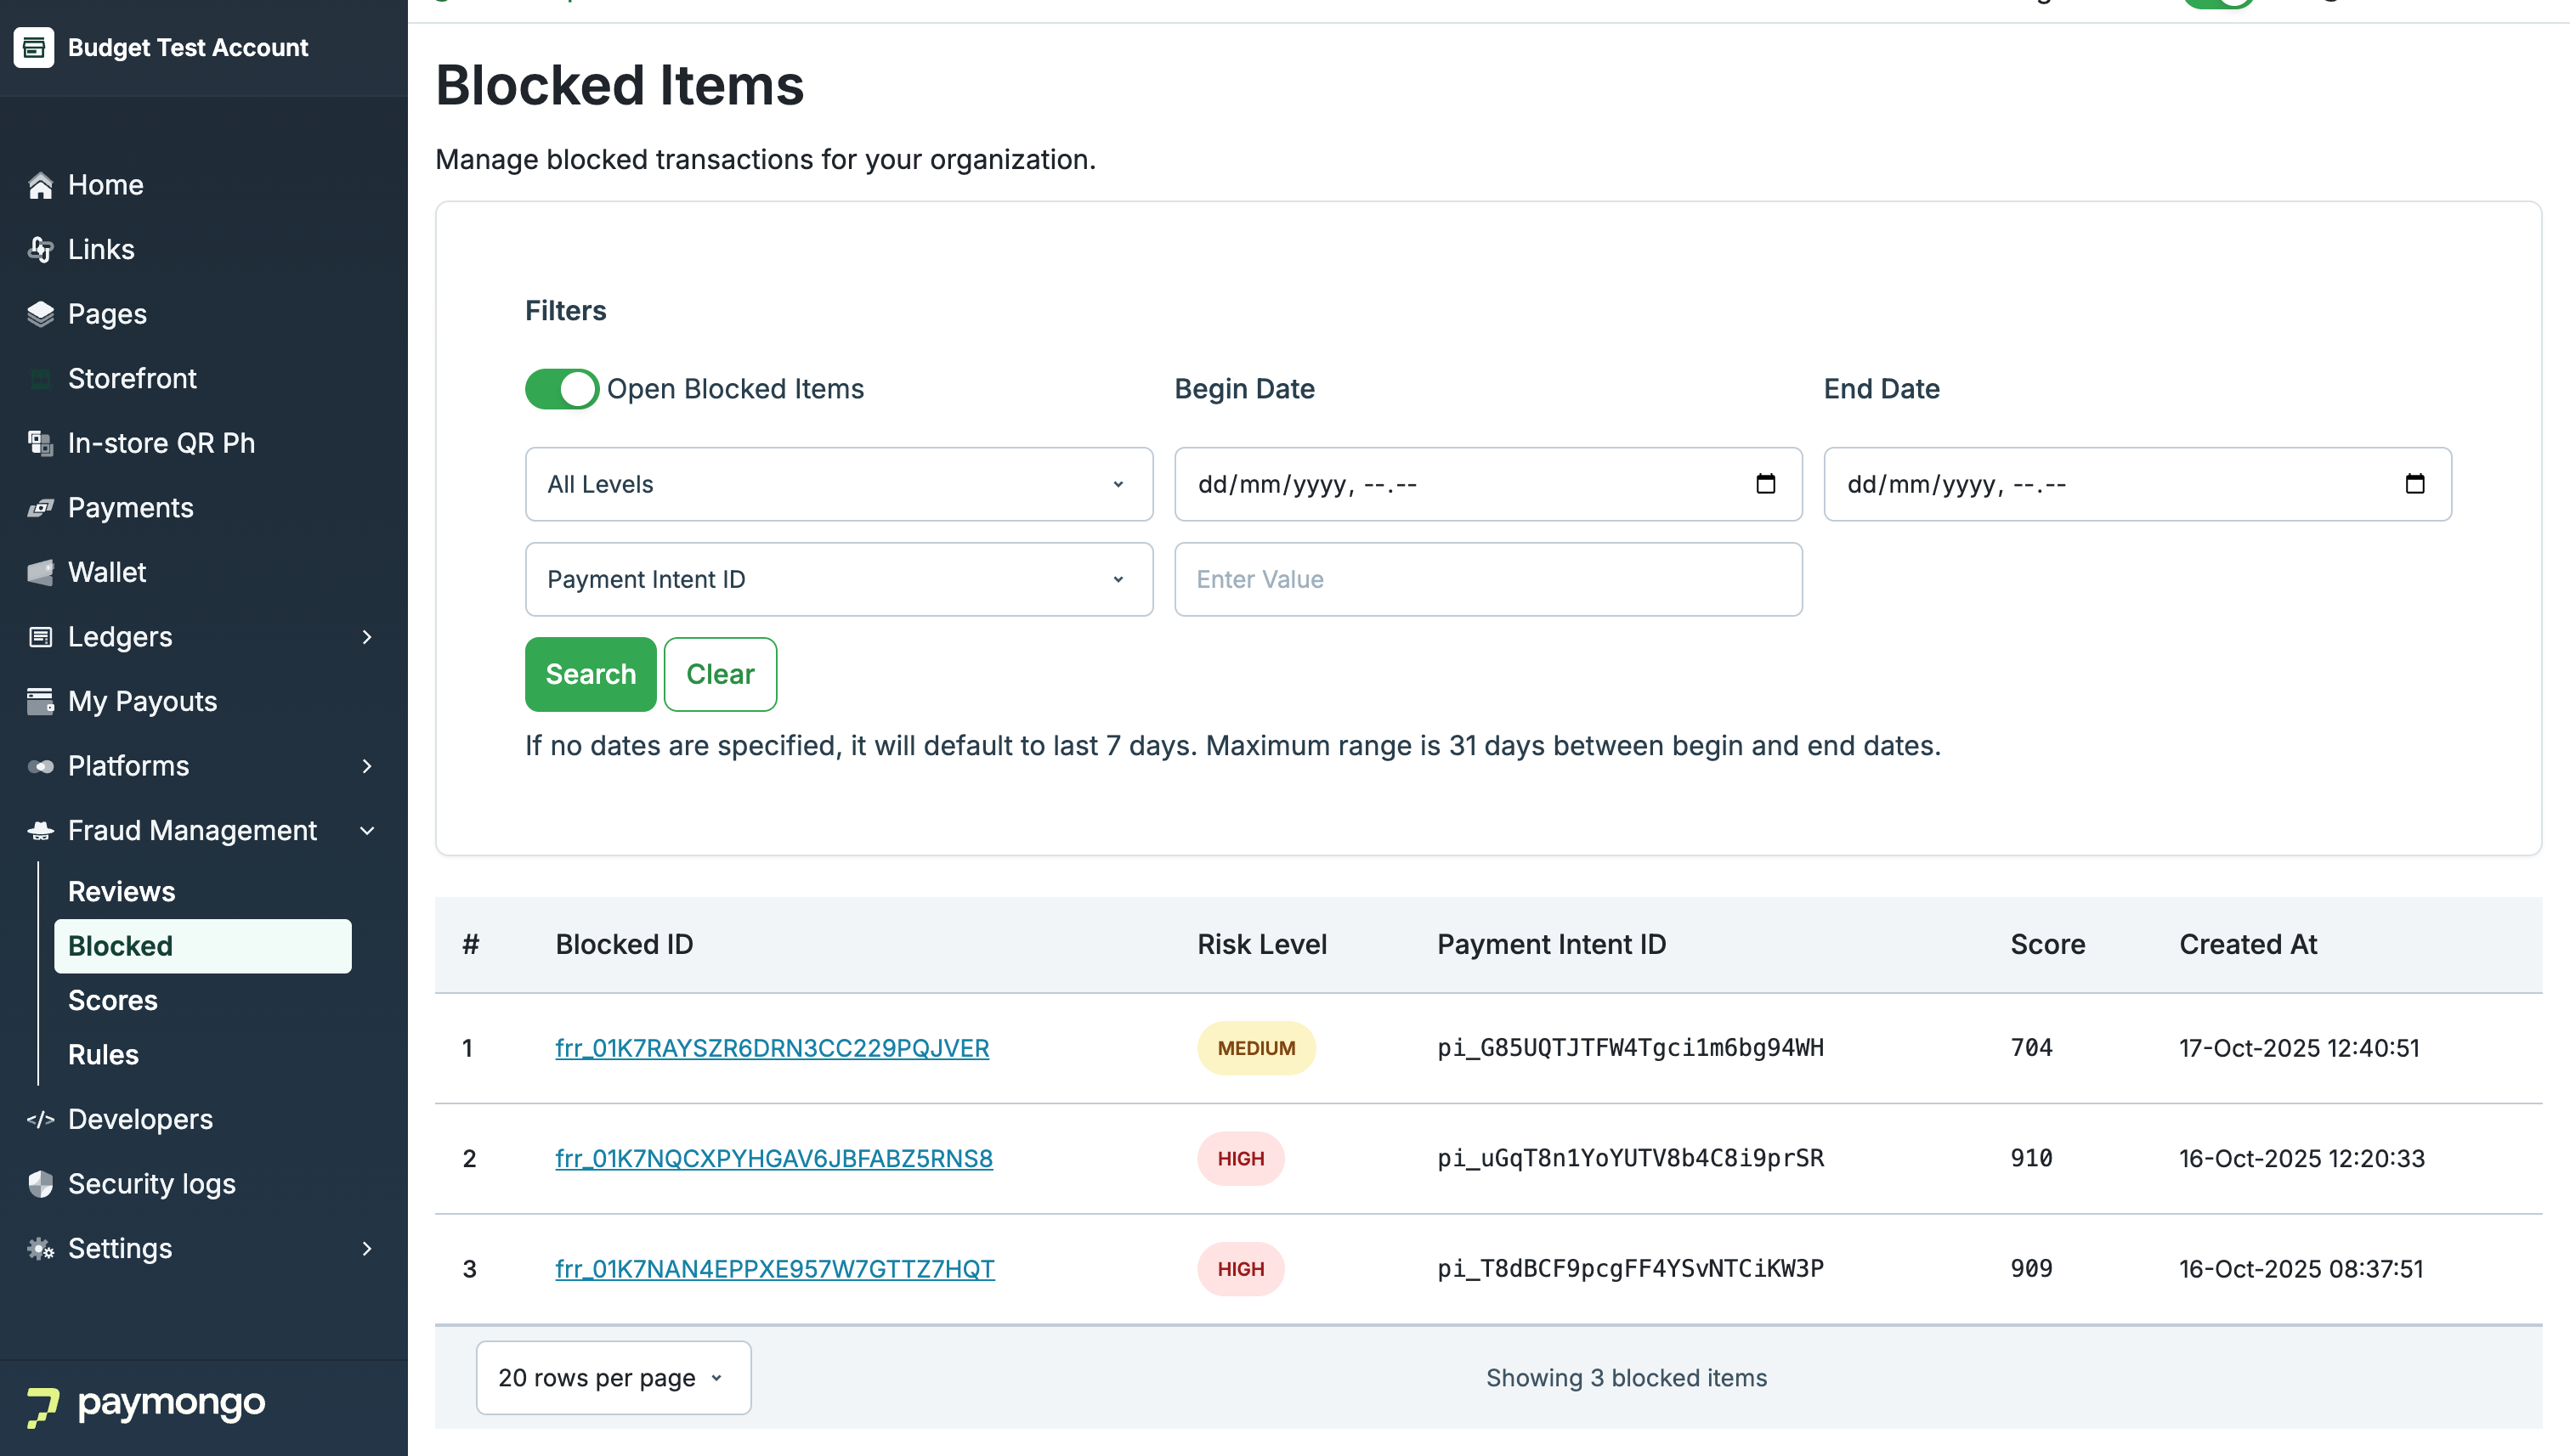
Task: Click the Wallet icon in sidebar
Action: click(40, 572)
